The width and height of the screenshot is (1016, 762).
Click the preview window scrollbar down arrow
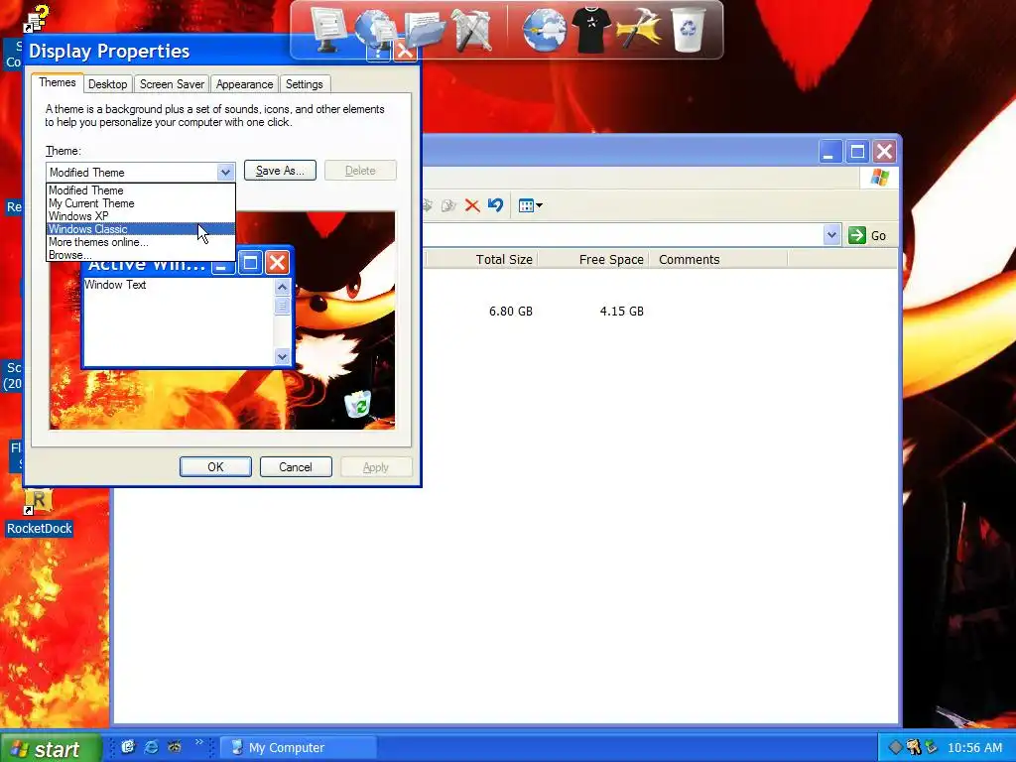[283, 356]
